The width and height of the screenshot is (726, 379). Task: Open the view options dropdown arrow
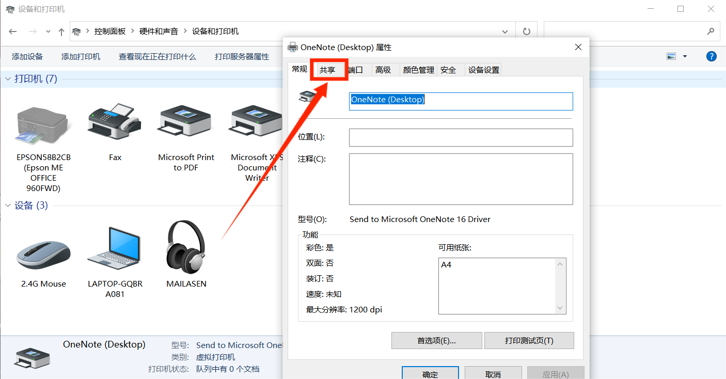coord(685,56)
